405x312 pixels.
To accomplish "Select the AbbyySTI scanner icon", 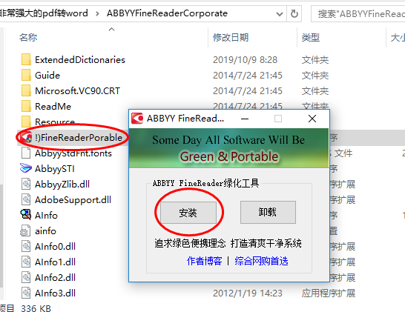I will point(25,168).
